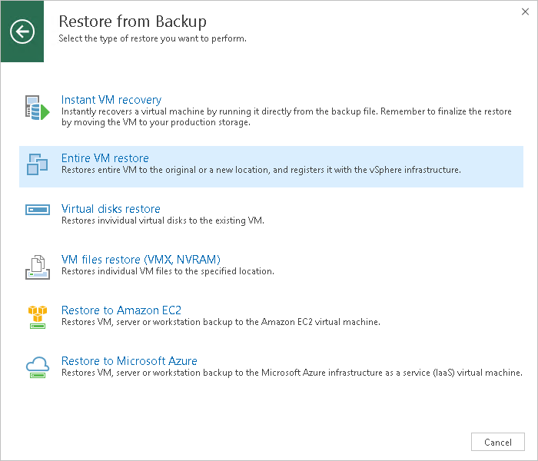Open VM files restore (VMX, NVRAM)
This screenshot has height=461, width=538.
coord(141,260)
